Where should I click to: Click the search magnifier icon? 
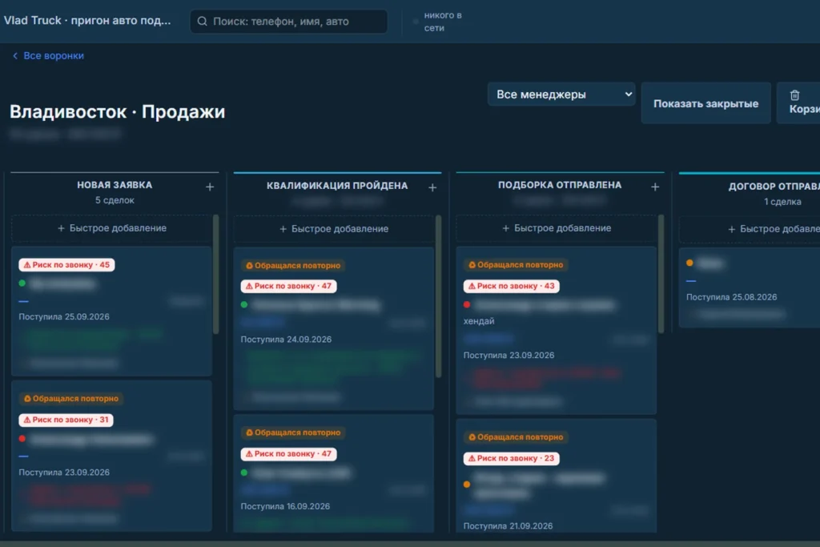202,22
